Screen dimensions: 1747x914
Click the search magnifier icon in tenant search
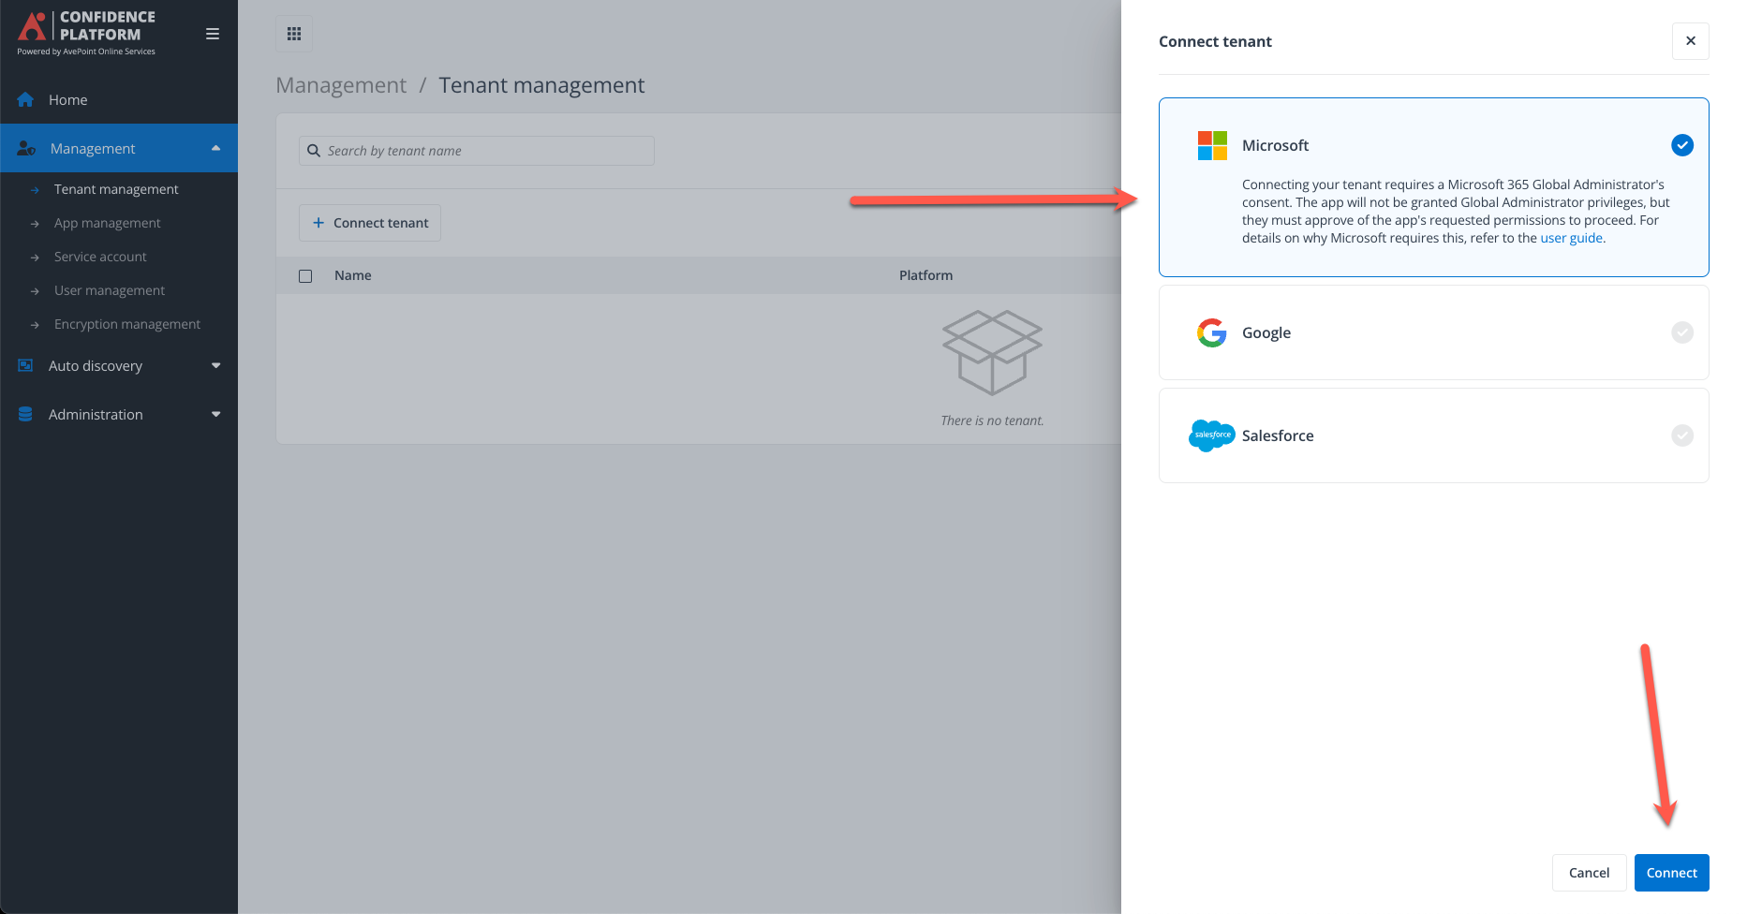click(x=315, y=150)
